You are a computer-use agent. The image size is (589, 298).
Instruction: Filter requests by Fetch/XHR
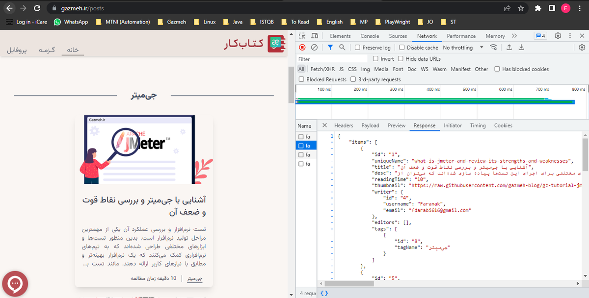tap(322, 69)
